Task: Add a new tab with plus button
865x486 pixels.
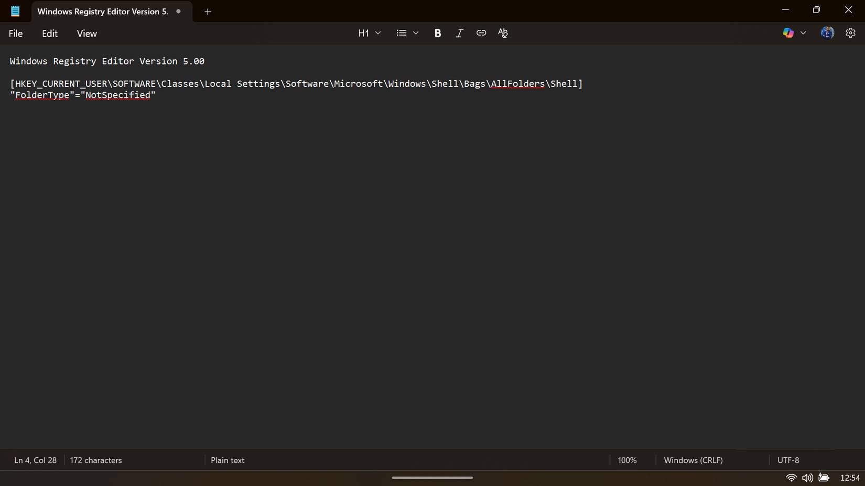Action: (x=208, y=12)
